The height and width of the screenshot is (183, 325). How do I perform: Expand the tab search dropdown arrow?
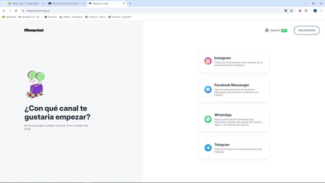4,4
